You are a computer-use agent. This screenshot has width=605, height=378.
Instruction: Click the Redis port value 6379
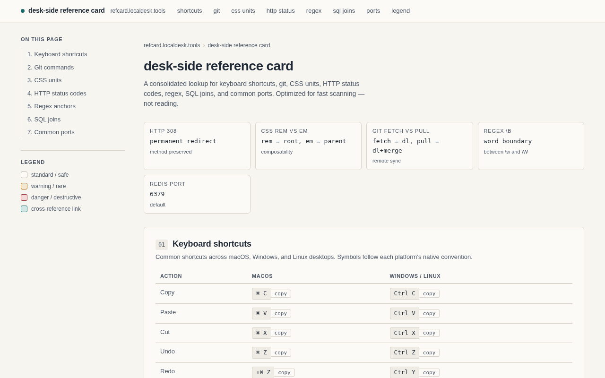pyautogui.click(x=157, y=194)
